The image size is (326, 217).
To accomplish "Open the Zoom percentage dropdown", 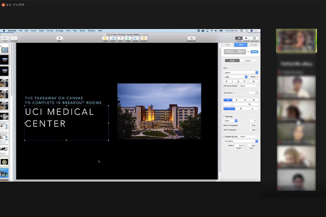I will [x=5, y=38].
